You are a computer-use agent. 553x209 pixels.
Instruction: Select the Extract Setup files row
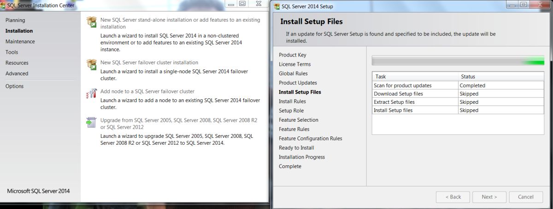[x=458, y=102]
